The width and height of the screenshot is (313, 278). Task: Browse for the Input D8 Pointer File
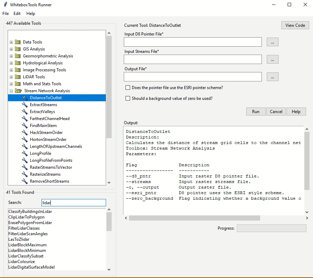(272, 42)
